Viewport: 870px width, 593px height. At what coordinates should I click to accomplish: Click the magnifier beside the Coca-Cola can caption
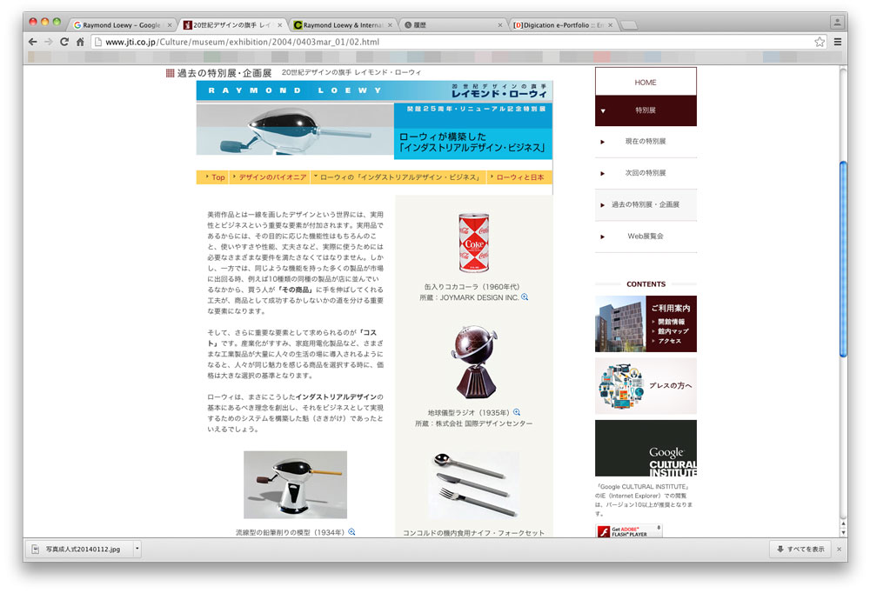coord(525,297)
